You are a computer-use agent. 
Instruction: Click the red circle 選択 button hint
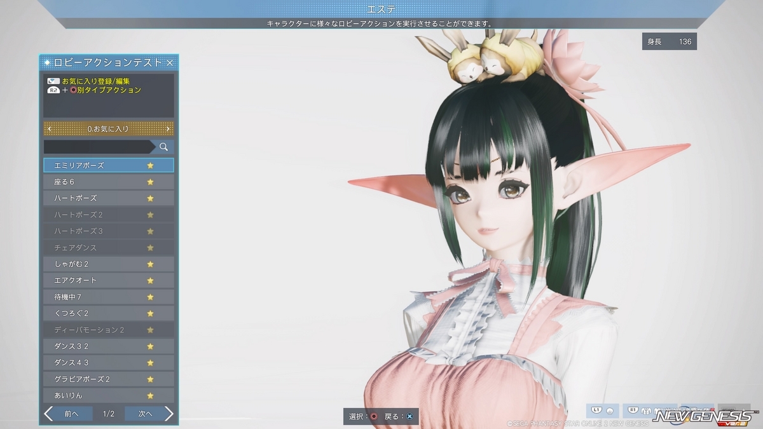[x=374, y=416]
